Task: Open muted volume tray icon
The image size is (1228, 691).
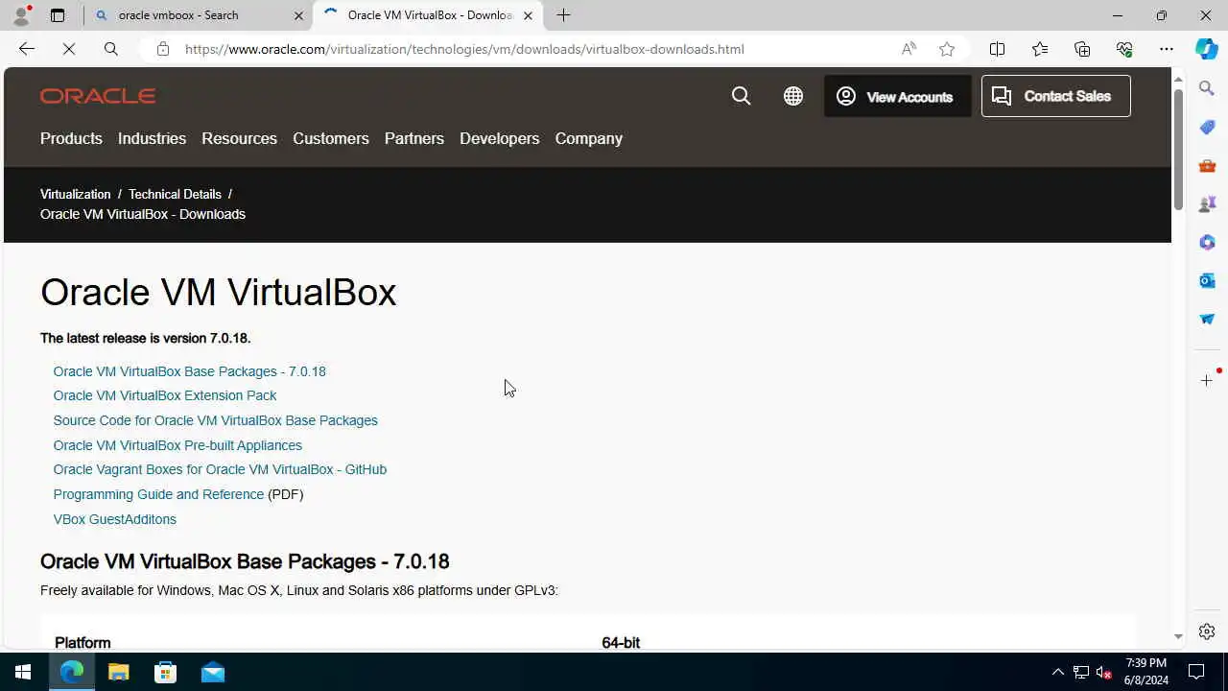Action: [1104, 672]
